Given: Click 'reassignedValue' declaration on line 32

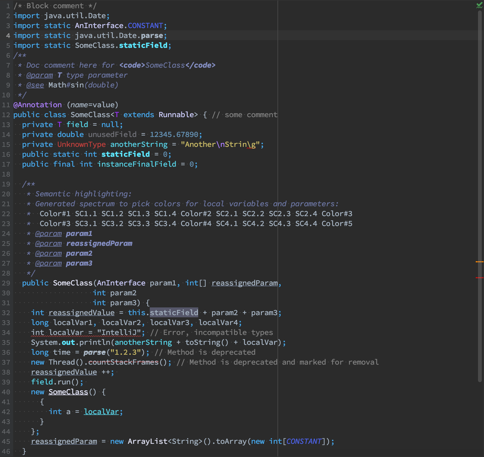Looking at the screenshot, I should [81, 313].
